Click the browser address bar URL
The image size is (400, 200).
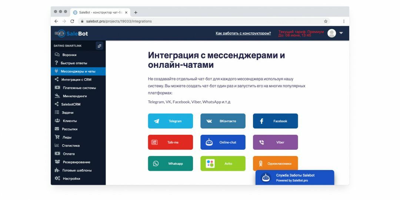pyautogui.click(x=119, y=21)
